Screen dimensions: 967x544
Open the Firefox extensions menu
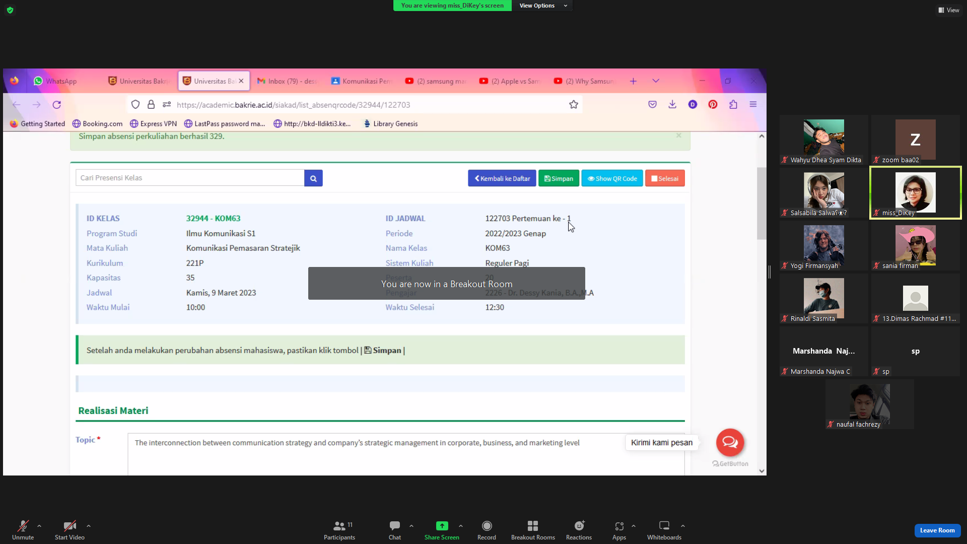click(x=733, y=105)
